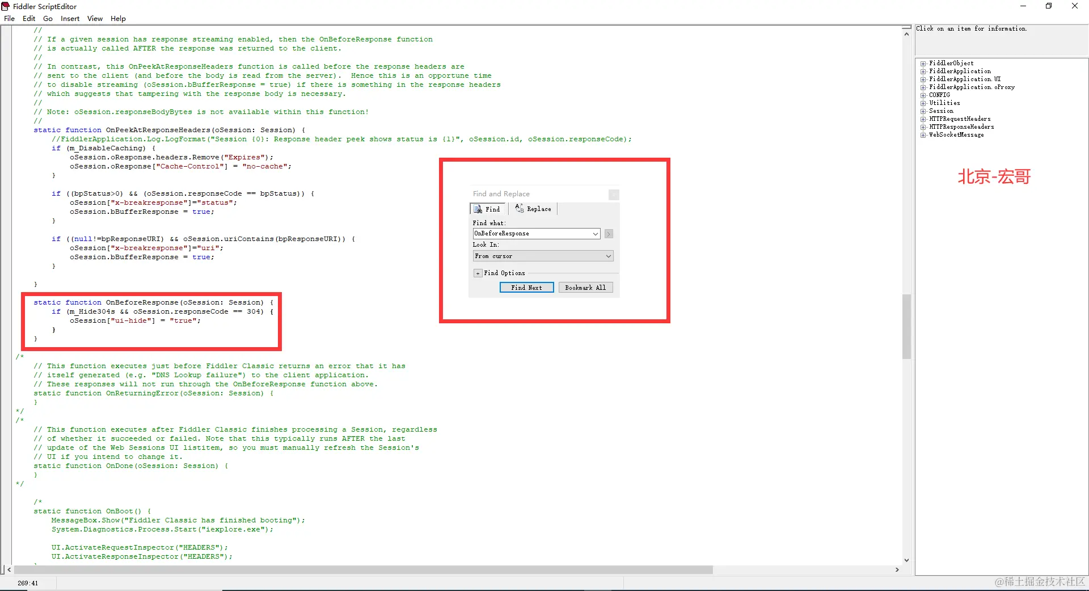Viewport: 1089px width, 591px height.
Task: Click the "Click on an item for information" pane
Action: pos(1001,40)
